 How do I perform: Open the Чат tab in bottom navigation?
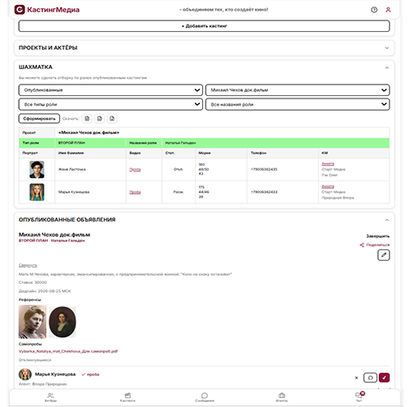[x=359, y=397]
